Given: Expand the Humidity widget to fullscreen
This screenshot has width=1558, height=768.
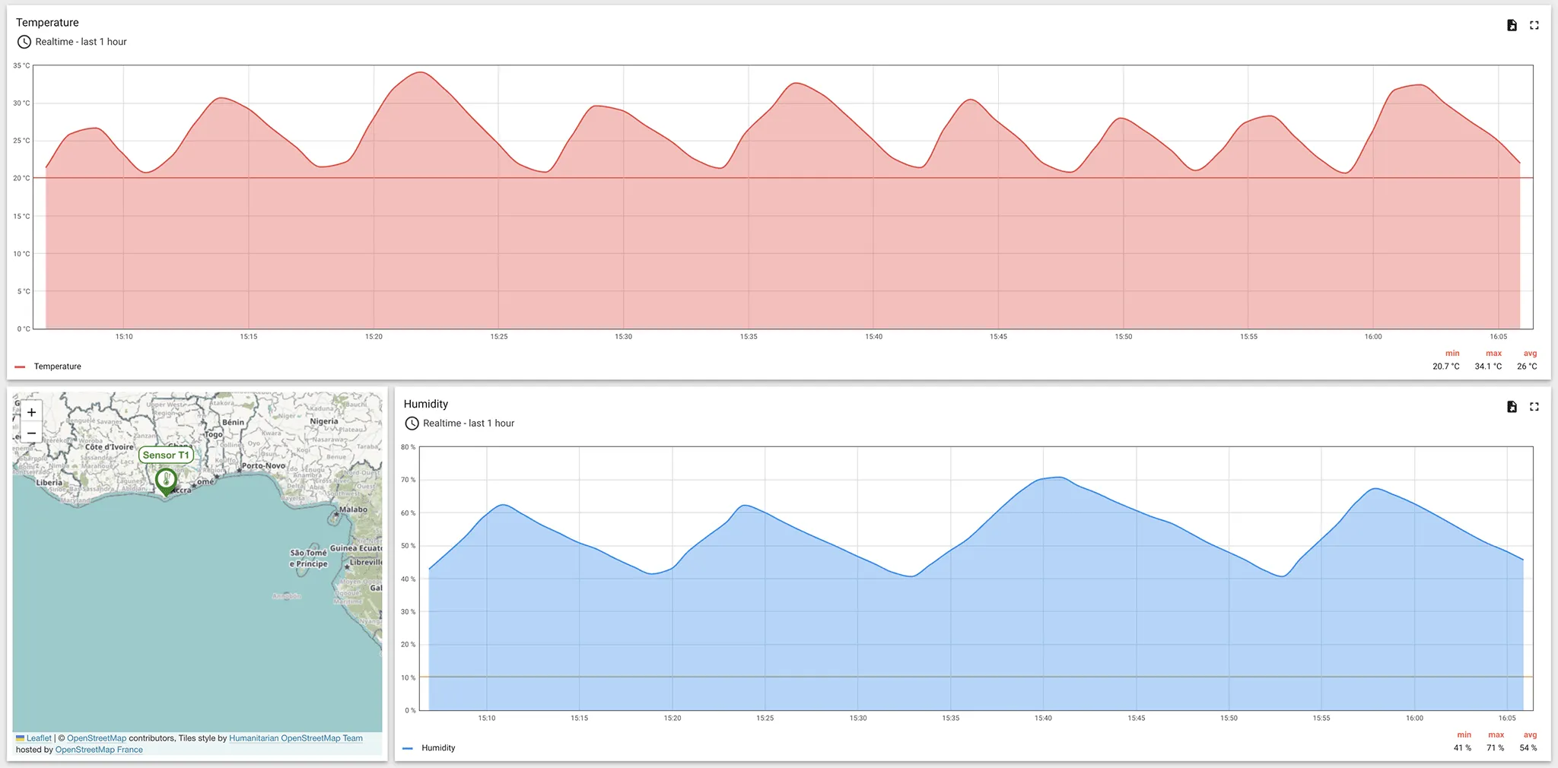Looking at the screenshot, I should coord(1534,407).
